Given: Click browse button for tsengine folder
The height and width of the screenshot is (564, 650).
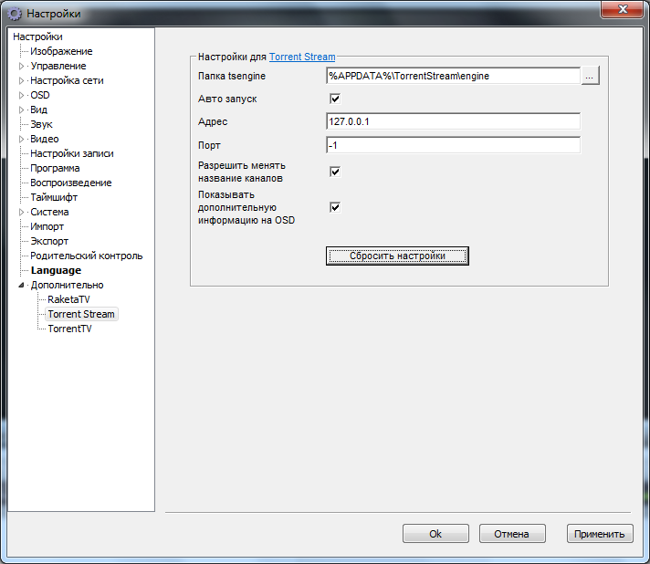Looking at the screenshot, I should (590, 77).
